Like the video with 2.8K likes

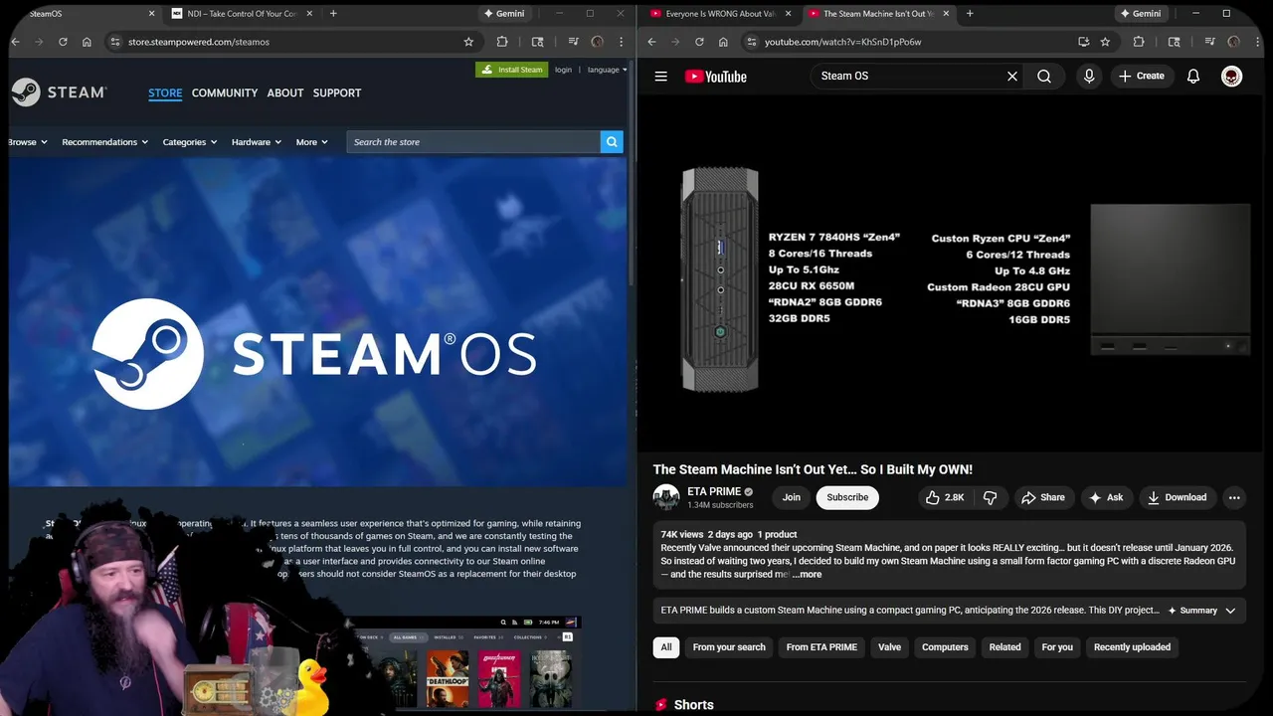click(x=945, y=497)
